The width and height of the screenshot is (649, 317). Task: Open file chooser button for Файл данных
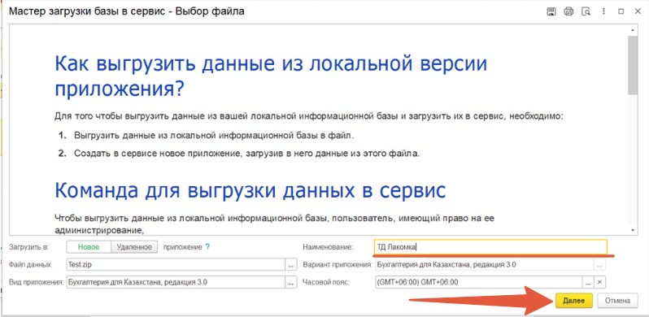click(x=291, y=264)
